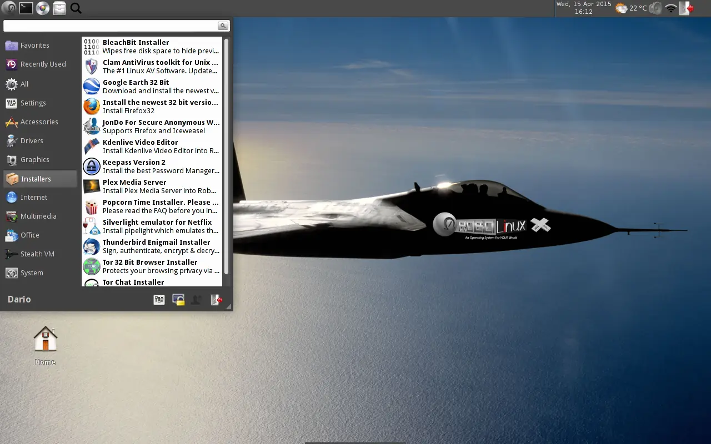The image size is (711, 444).
Task: Click the volume speaker icon
Action: 655,8
